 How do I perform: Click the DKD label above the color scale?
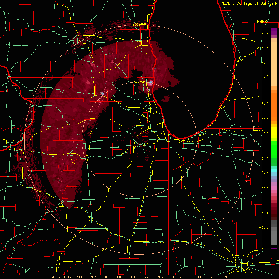(272, 19)
